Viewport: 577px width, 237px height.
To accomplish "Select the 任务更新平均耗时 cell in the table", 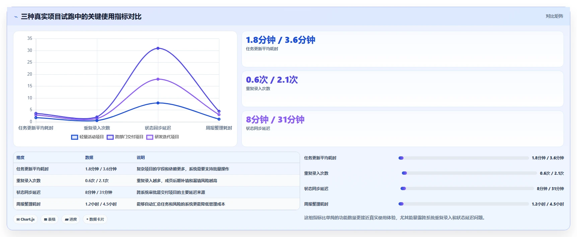I will 32,169.
